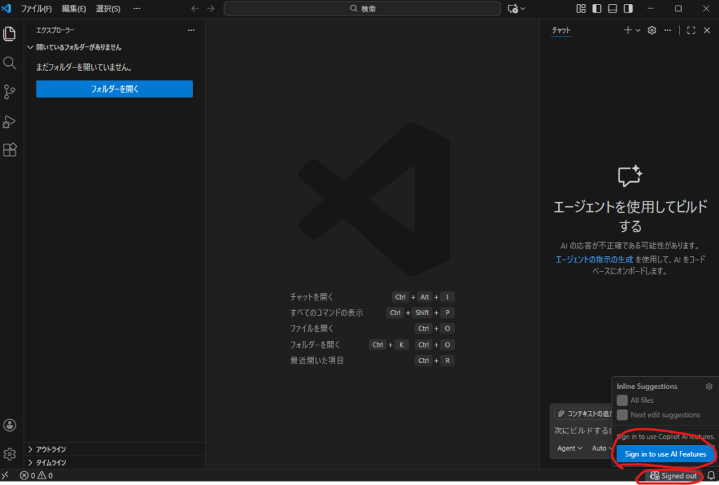Open the Source Control view

click(x=10, y=92)
